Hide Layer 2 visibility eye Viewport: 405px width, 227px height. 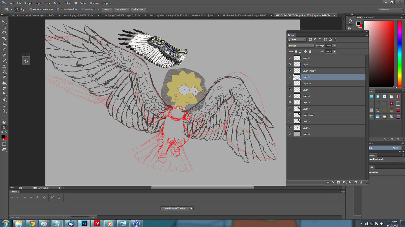click(x=290, y=58)
